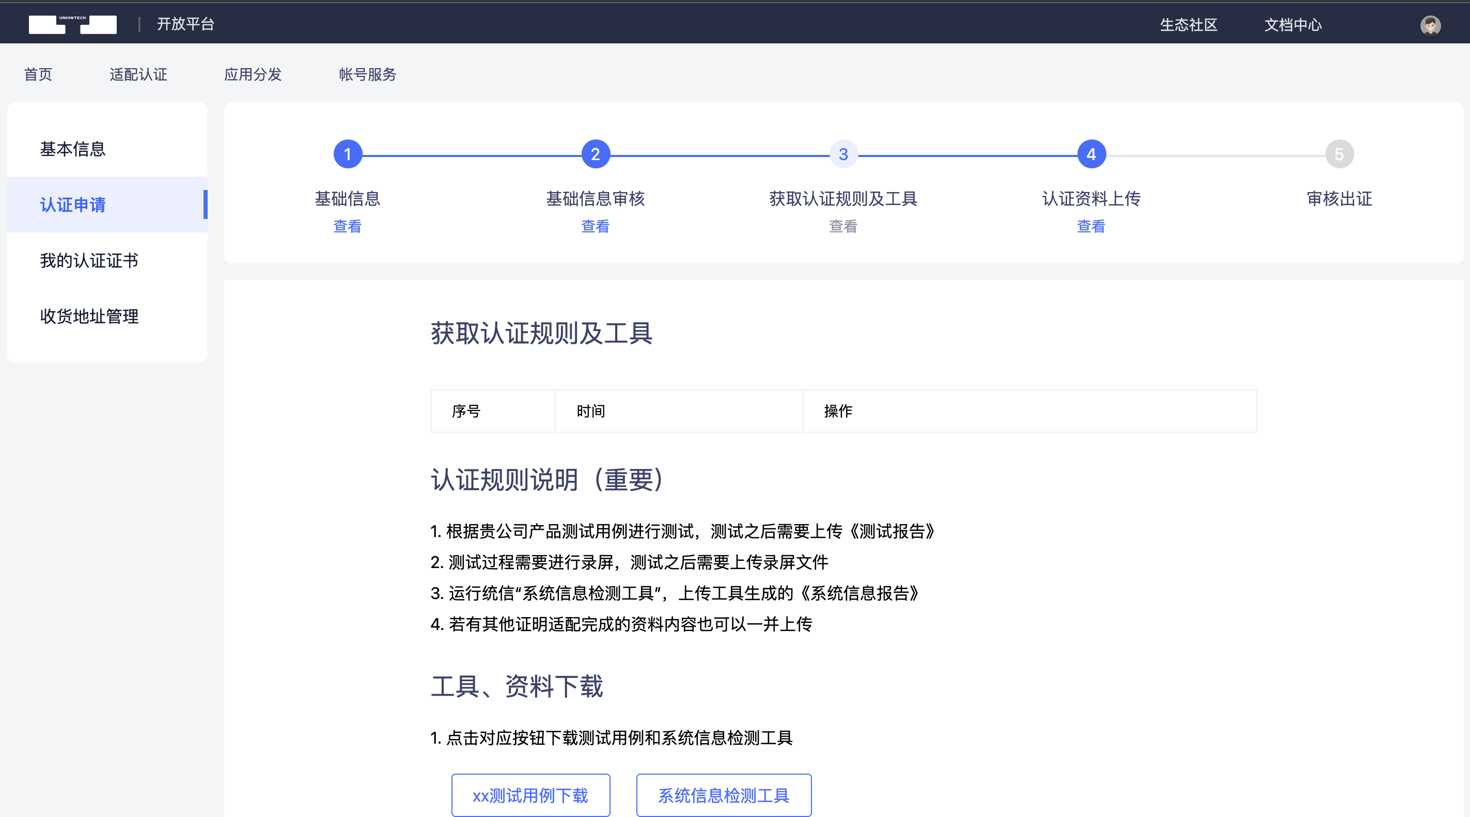
Task: Open the user avatar menu
Action: click(1430, 25)
